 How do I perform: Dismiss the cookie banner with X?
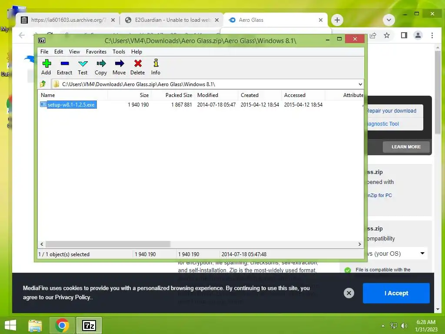pos(349,293)
